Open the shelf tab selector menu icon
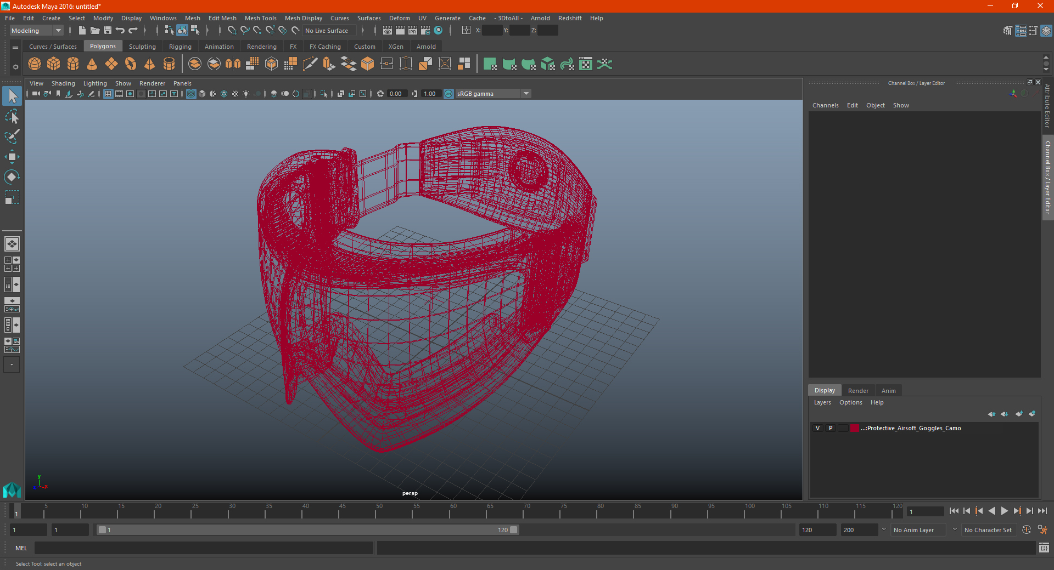Image resolution: width=1054 pixels, height=570 pixels. click(x=15, y=48)
